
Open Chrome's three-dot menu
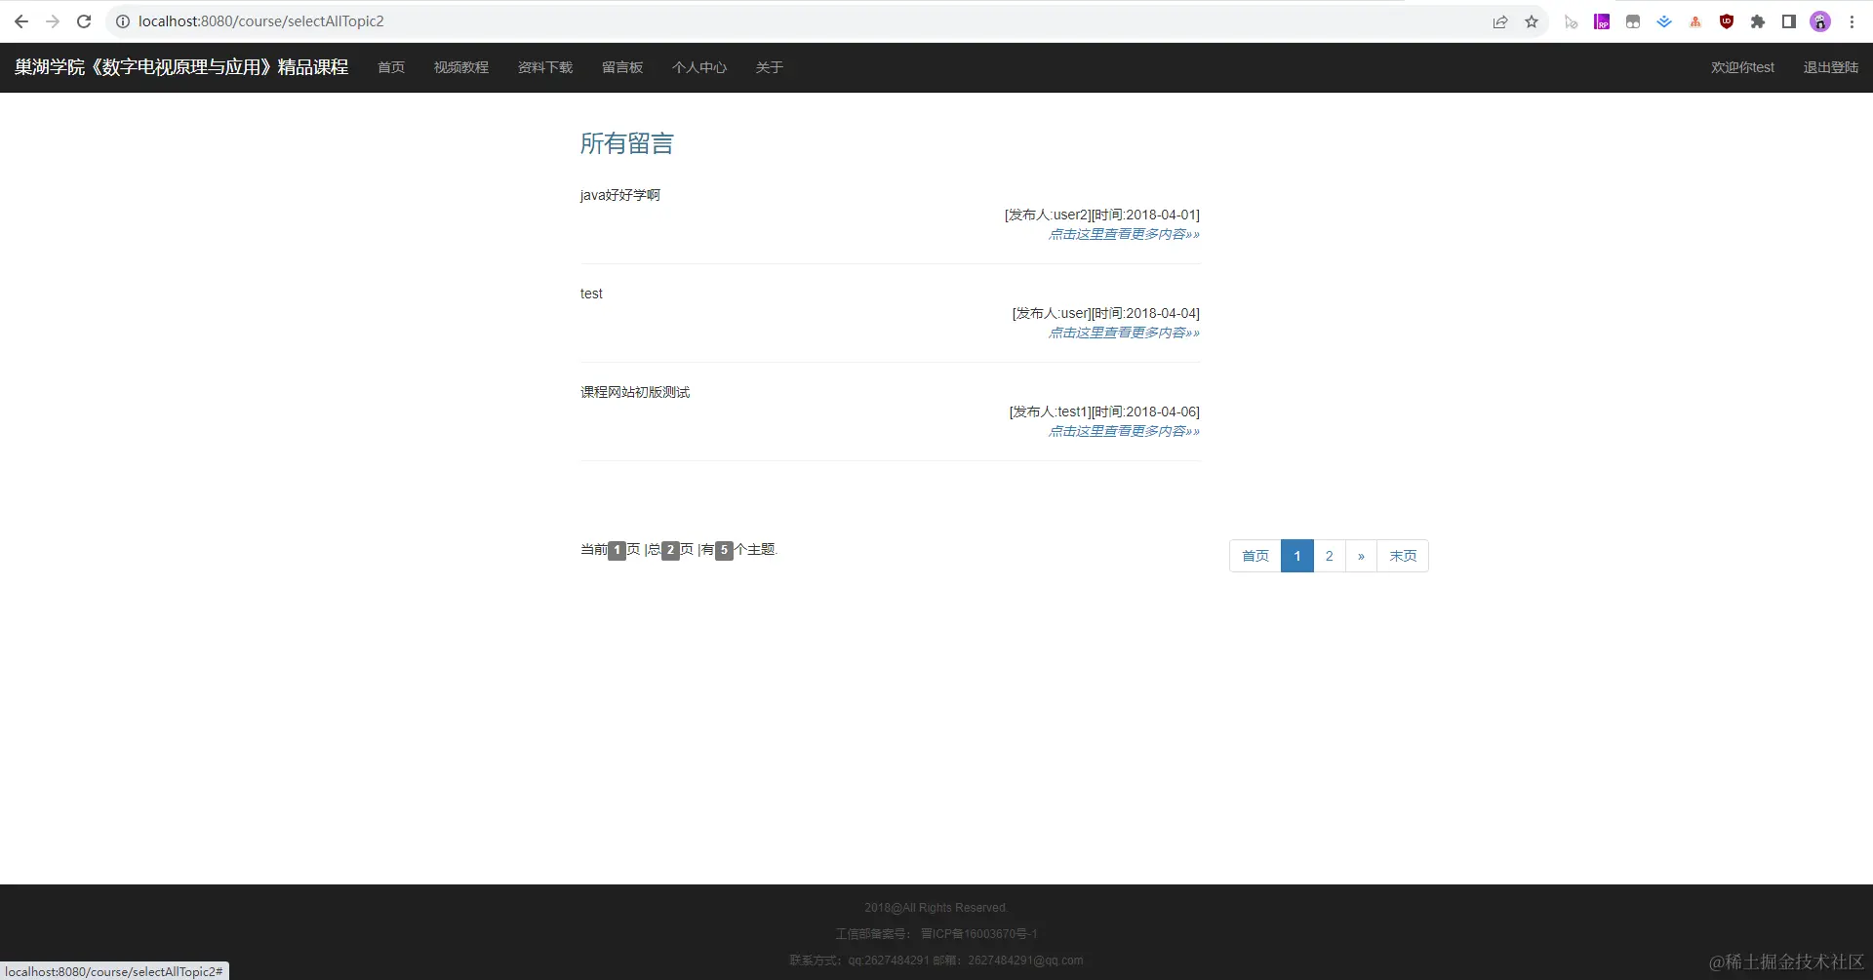tap(1853, 20)
